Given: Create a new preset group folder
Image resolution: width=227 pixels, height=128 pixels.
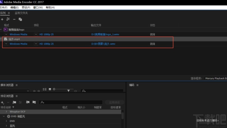Looking at the screenshot, I should [14, 102].
